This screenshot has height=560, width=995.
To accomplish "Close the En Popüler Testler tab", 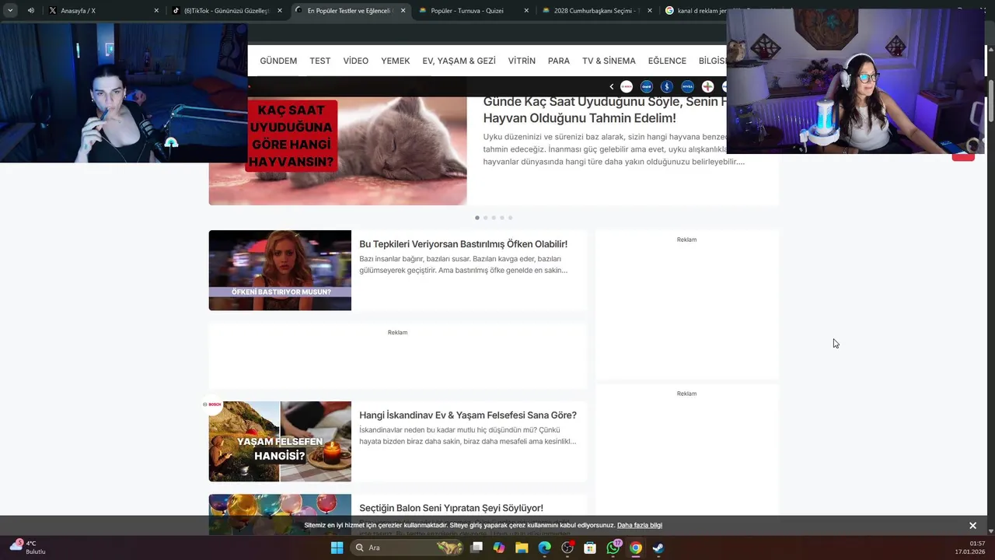I will 403,11.
